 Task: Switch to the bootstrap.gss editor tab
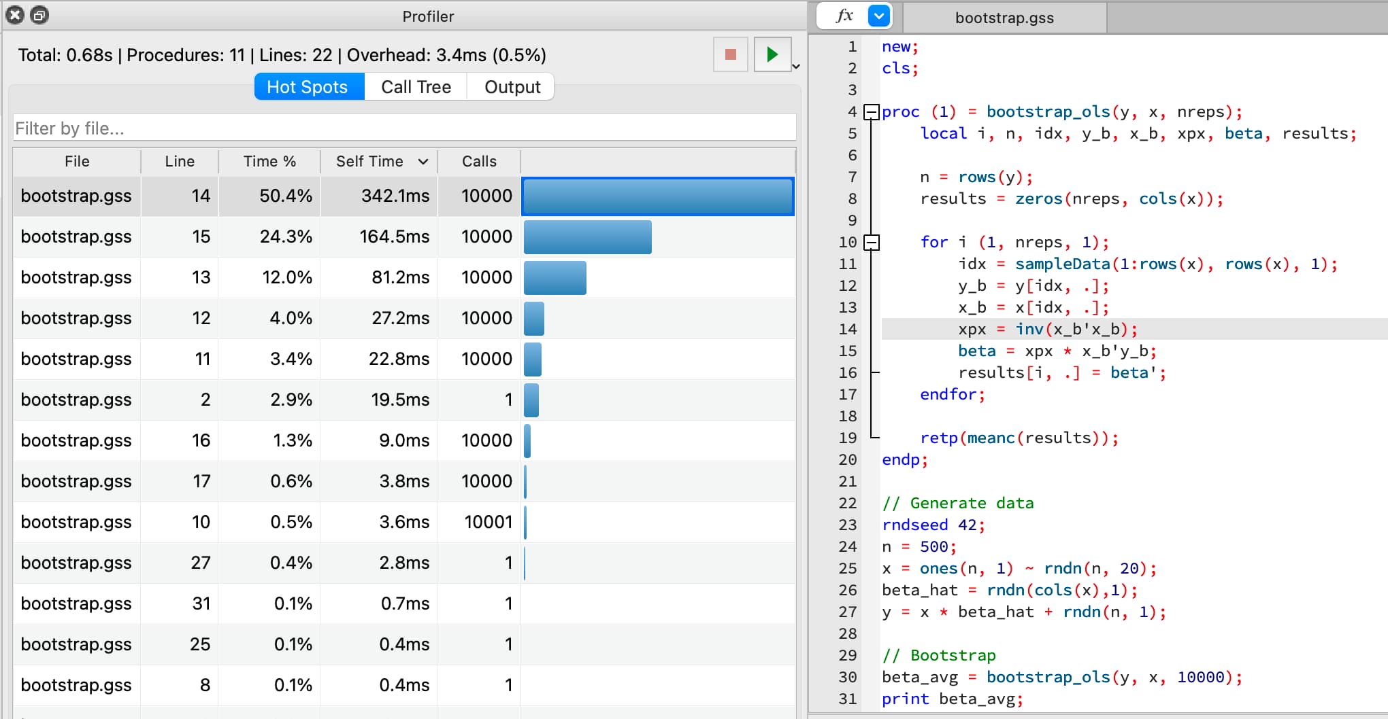click(x=1004, y=18)
